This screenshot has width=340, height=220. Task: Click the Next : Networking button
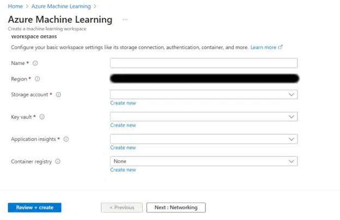click(175, 208)
